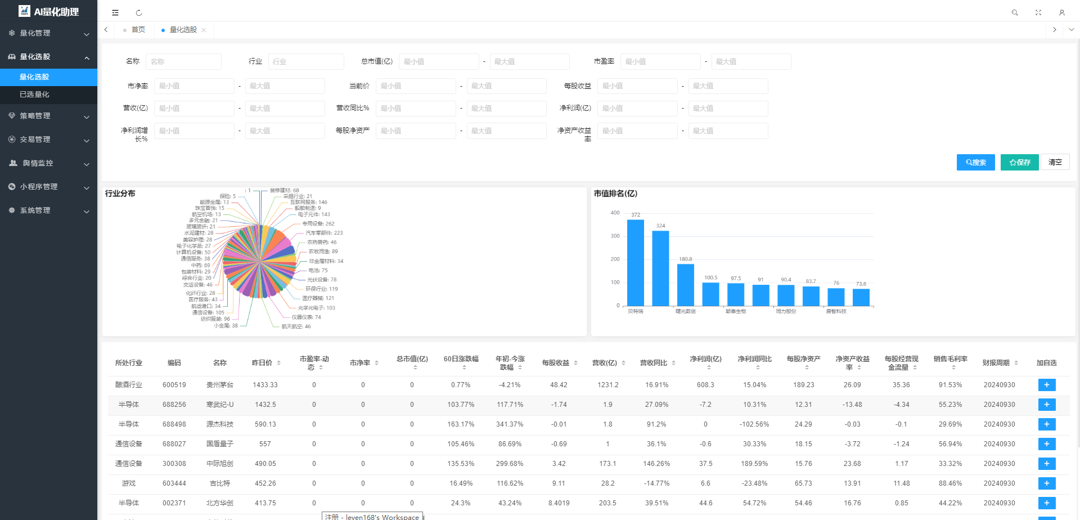1080x520 pixels.
Task: Click the refresh icon in top bar
Action: click(x=139, y=12)
